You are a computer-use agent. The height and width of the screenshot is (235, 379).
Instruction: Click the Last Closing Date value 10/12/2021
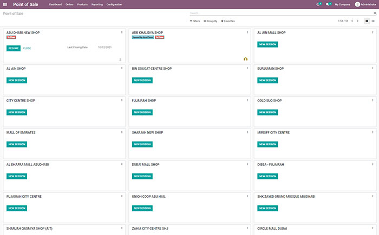pos(104,48)
